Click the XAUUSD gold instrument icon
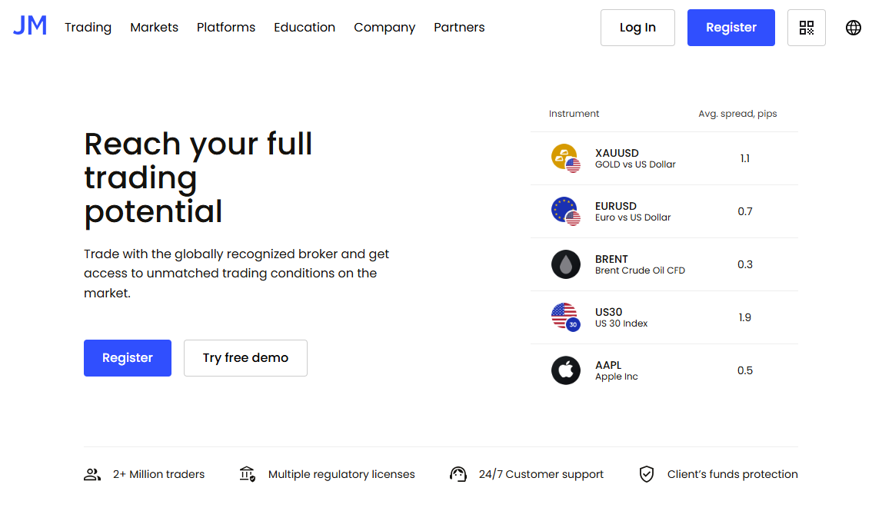Image resolution: width=882 pixels, height=511 pixels. tap(566, 158)
